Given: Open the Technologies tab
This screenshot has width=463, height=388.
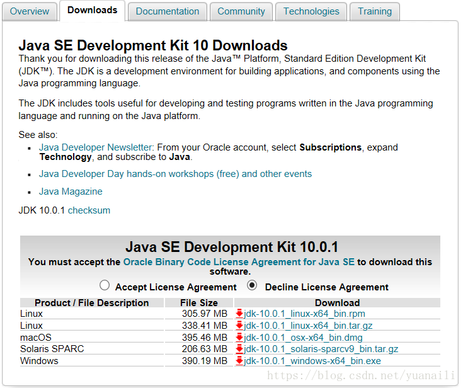Looking at the screenshot, I should [x=311, y=11].
